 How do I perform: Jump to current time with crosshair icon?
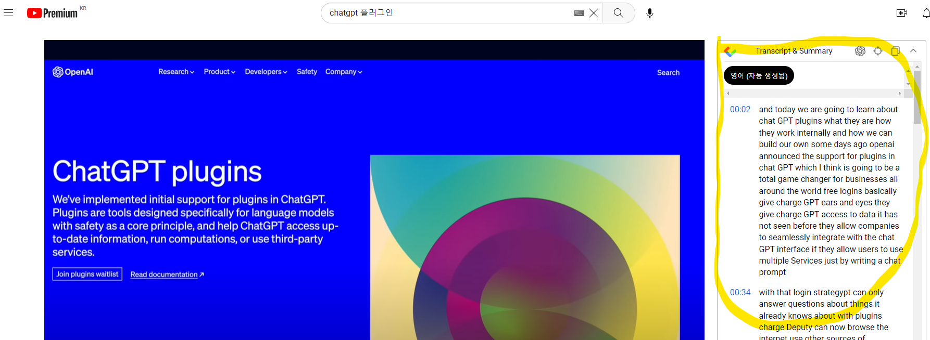[878, 51]
